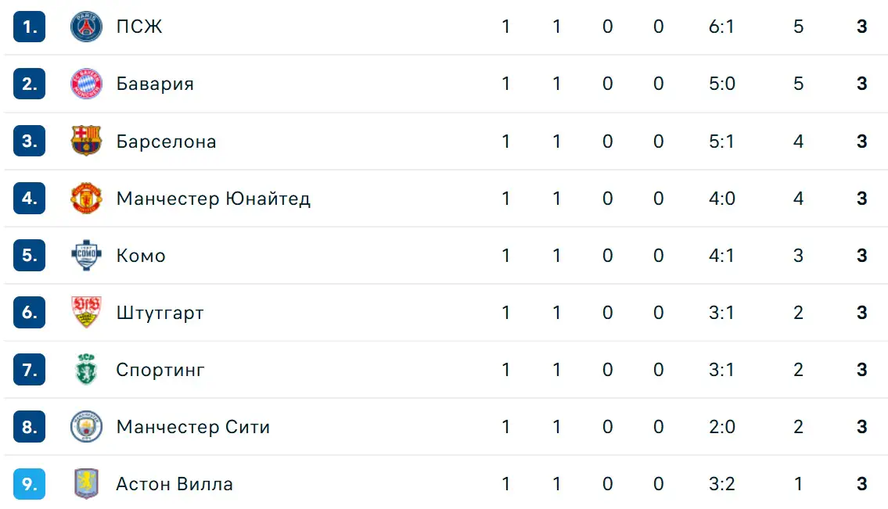Click the 6:1 goals score for ПСЖ

(x=721, y=27)
